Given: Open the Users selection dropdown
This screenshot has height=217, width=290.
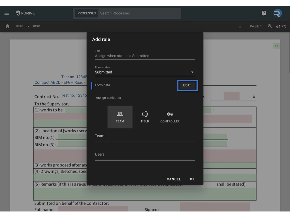Looking at the screenshot, I should [x=145, y=156].
